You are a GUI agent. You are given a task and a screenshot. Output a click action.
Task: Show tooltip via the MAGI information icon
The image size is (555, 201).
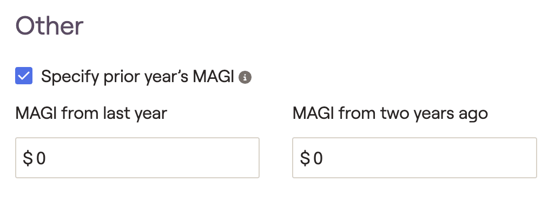coord(245,77)
